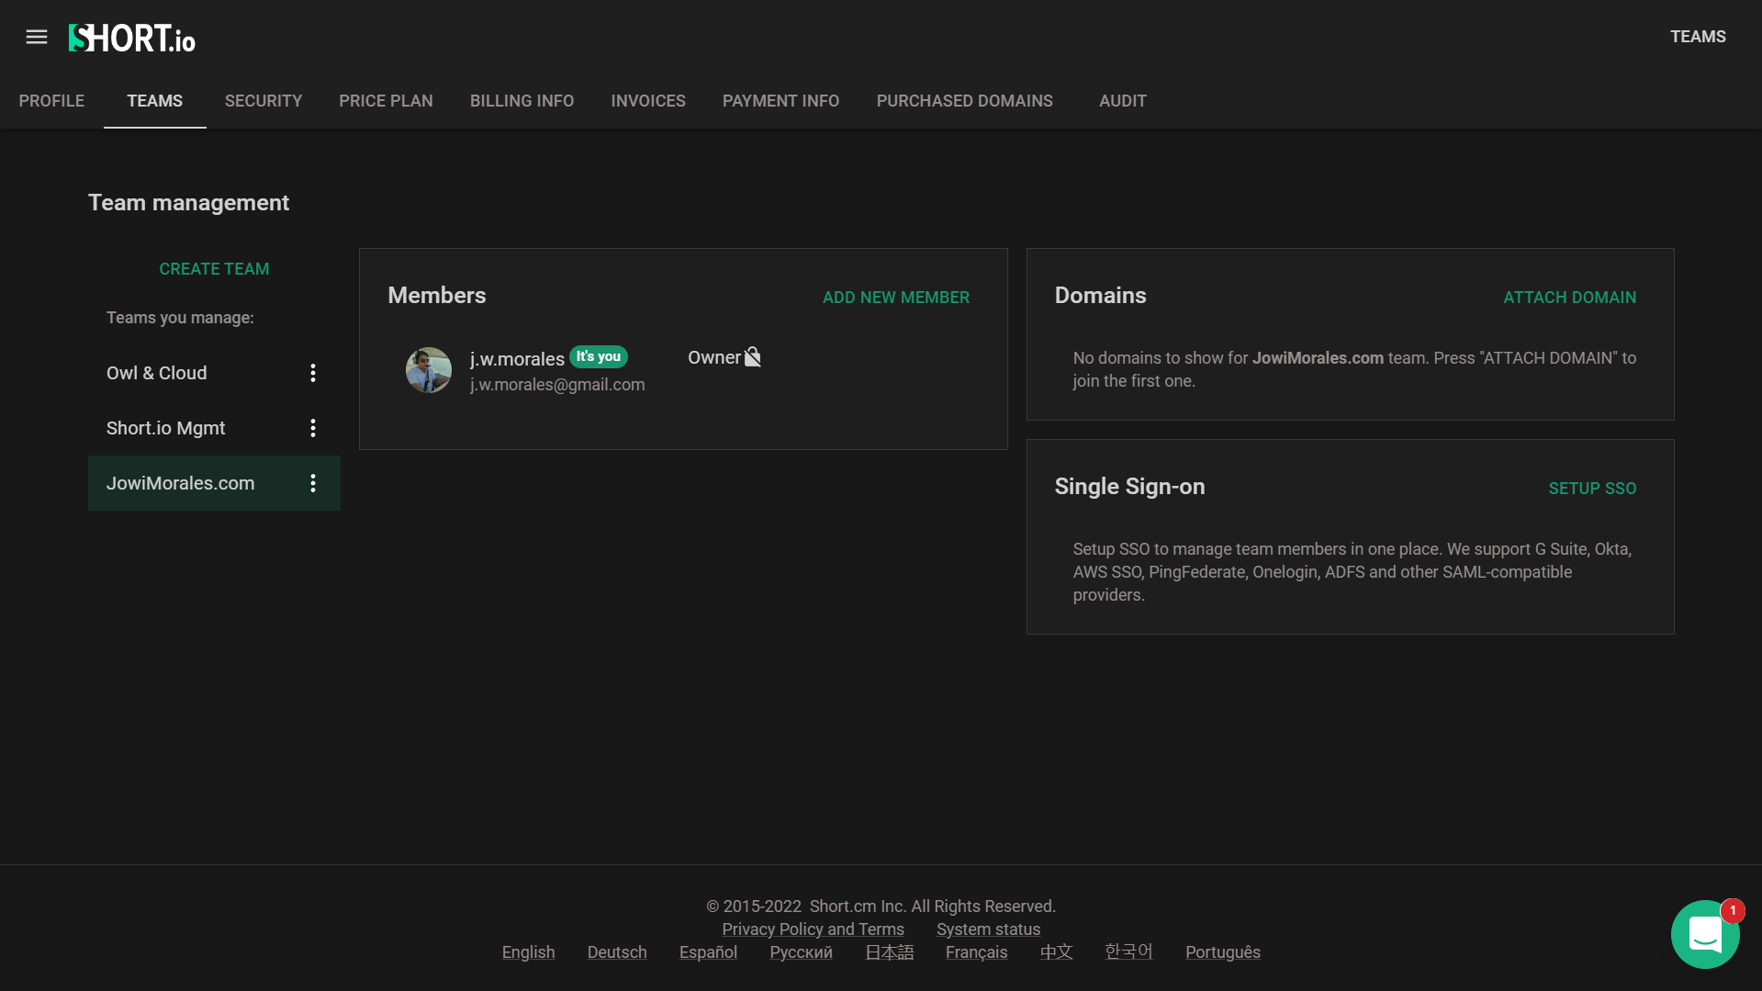
Task: Open the Audit tab
Action: click(x=1123, y=101)
